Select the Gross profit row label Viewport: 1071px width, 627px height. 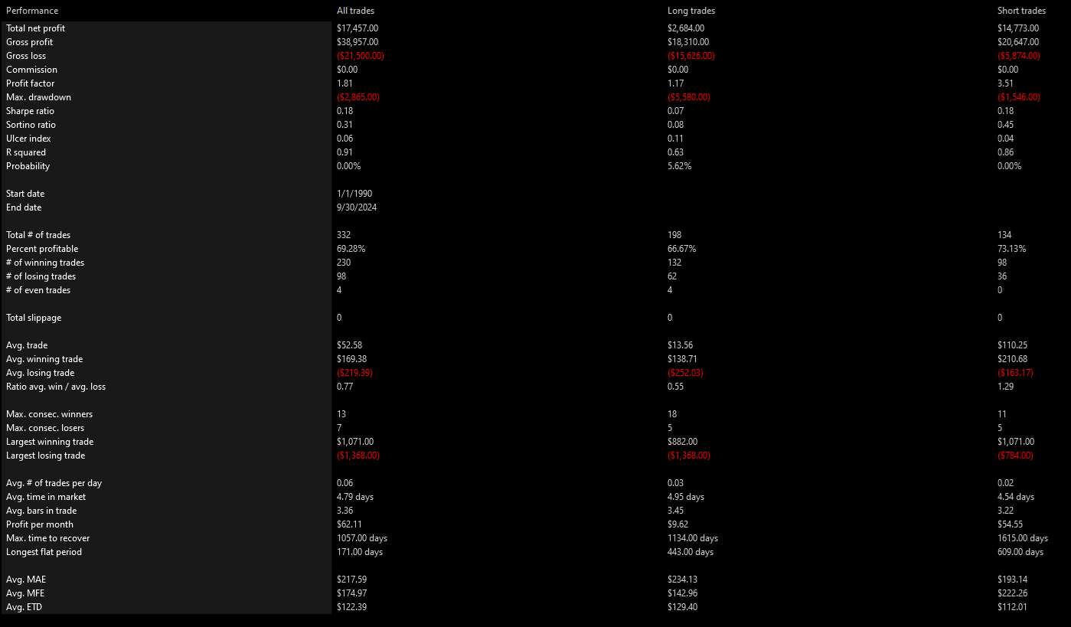point(29,42)
